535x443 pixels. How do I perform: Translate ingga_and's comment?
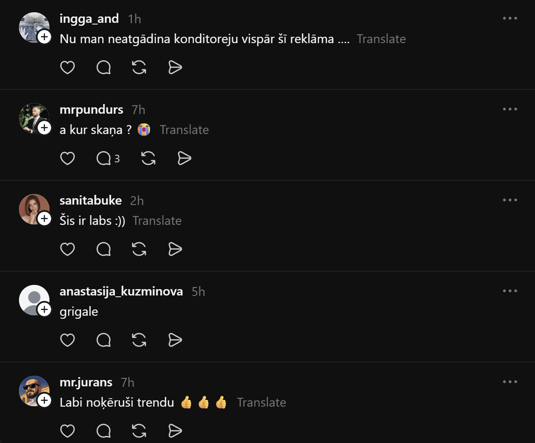pyautogui.click(x=381, y=39)
